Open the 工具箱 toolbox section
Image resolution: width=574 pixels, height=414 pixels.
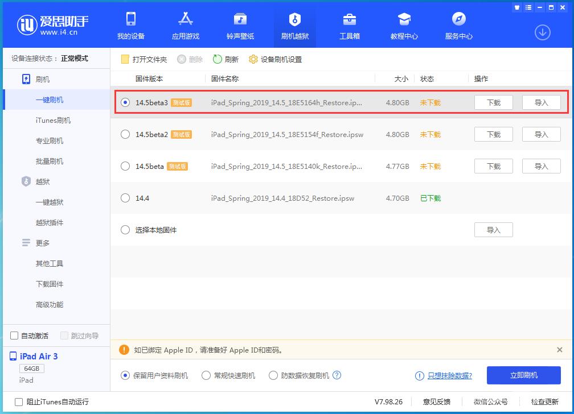349,25
